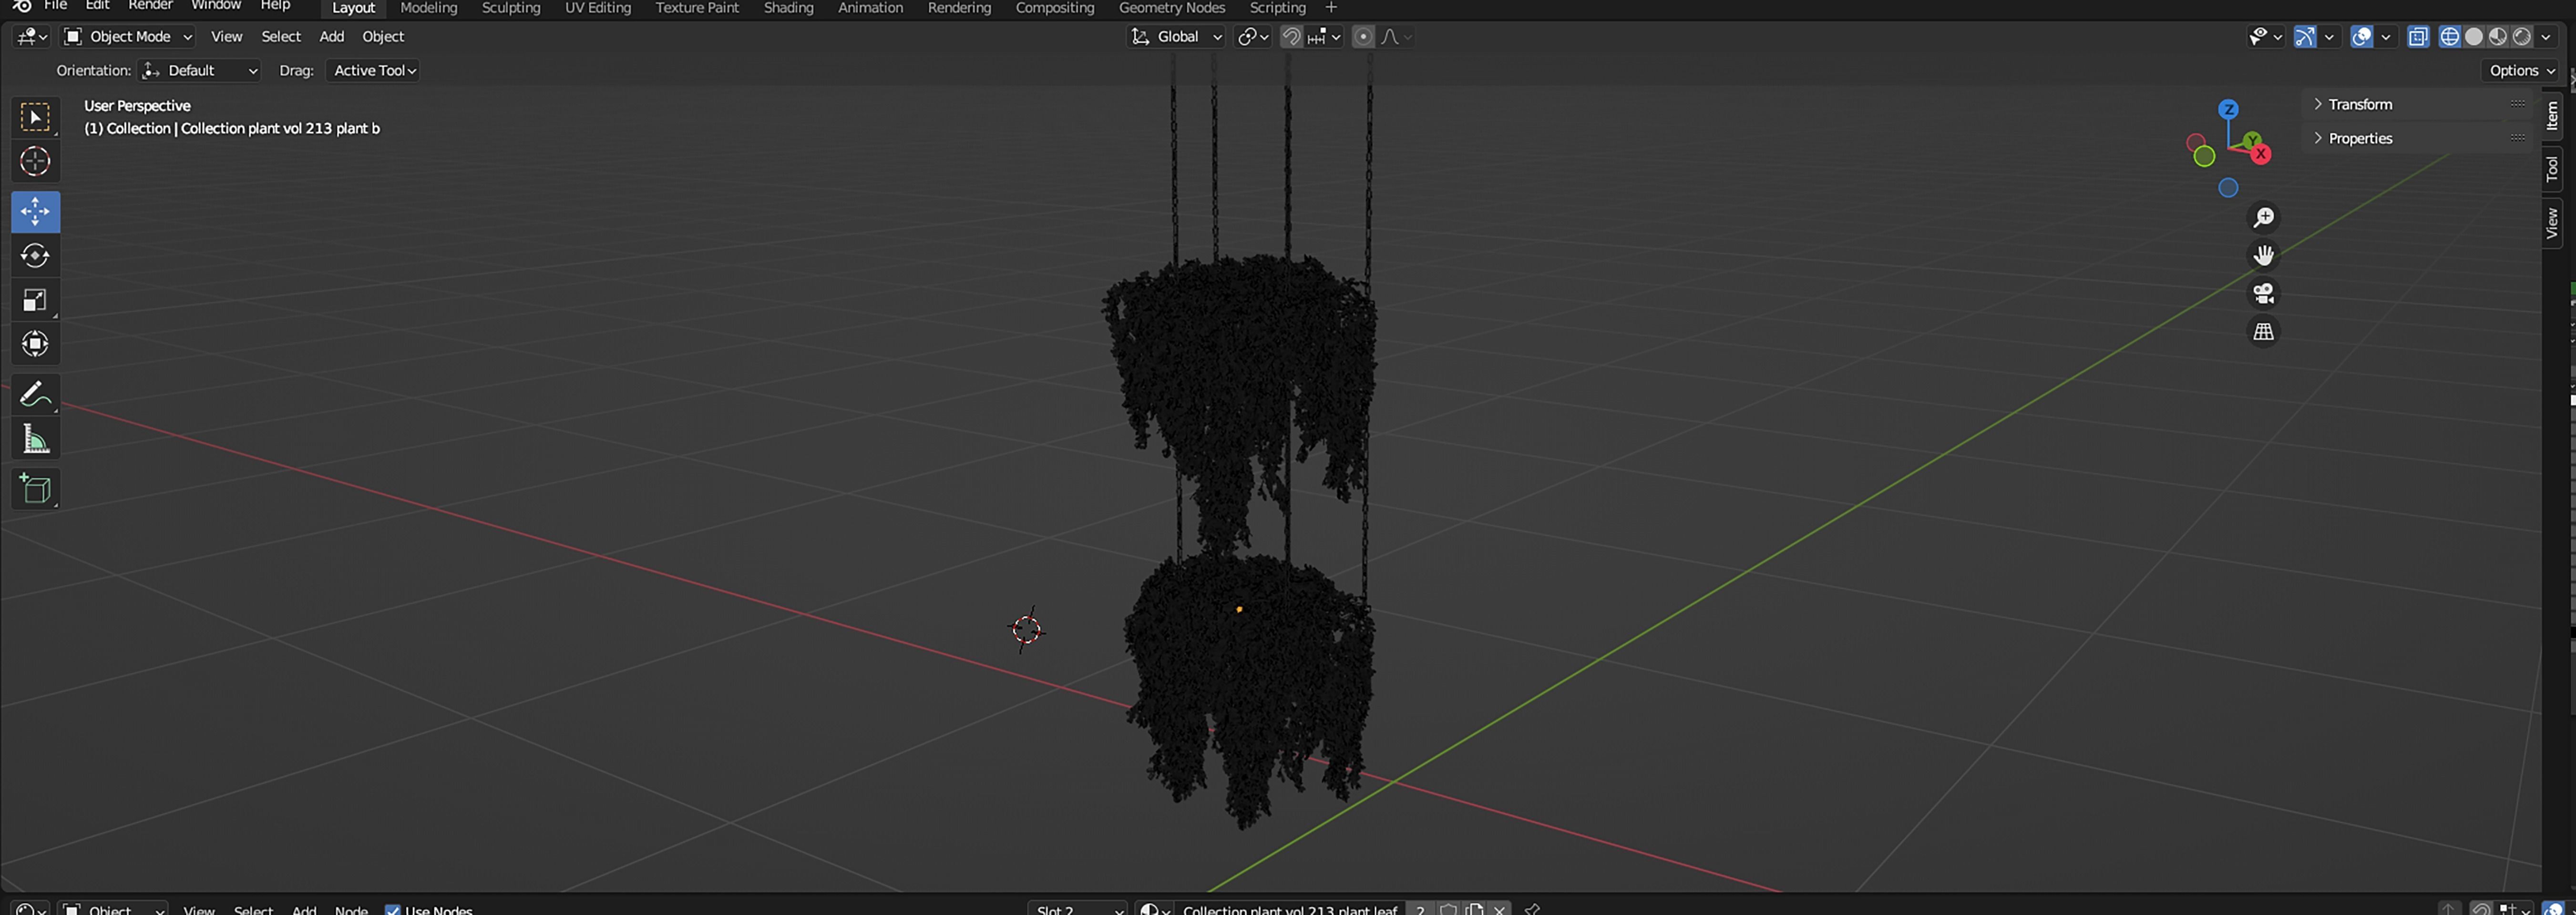Screen dimensions: 2576x915
Task: Toggle X-ray mode
Action: 2418,37
